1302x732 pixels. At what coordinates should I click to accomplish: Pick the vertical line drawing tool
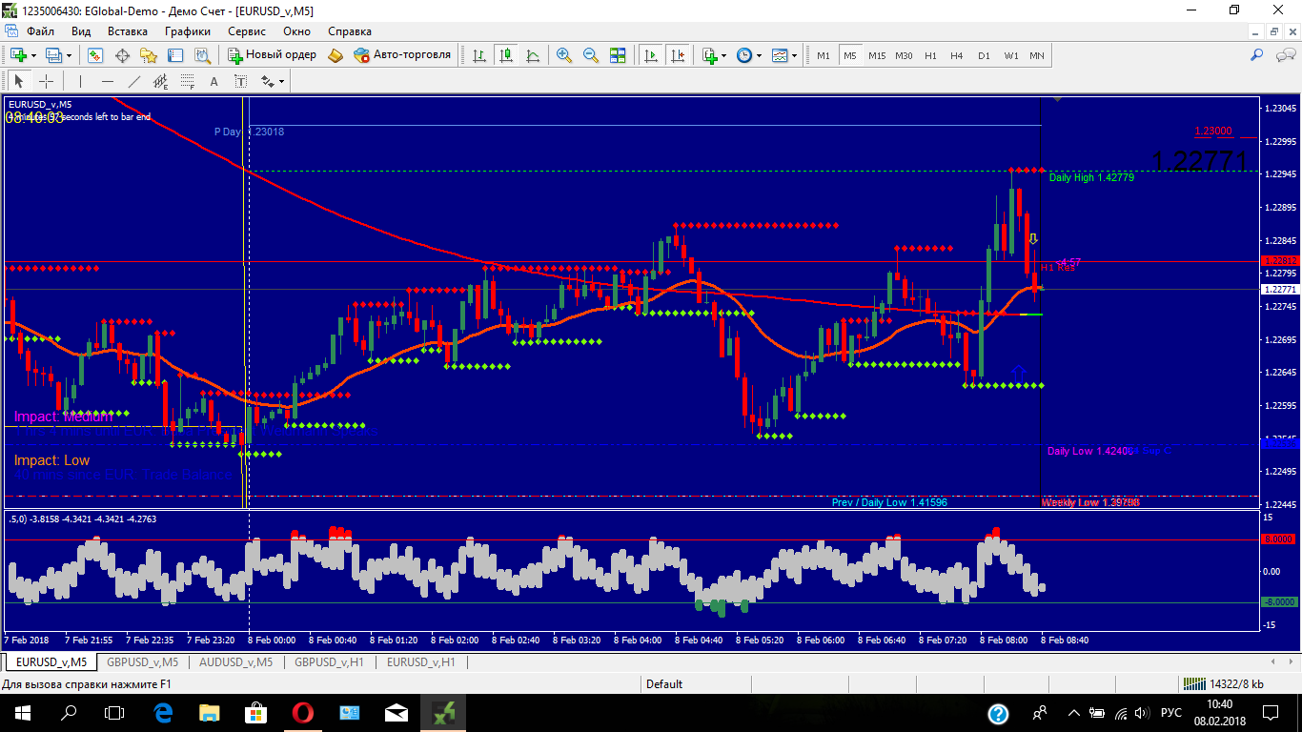pyautogui.click(x=81, y=81)
